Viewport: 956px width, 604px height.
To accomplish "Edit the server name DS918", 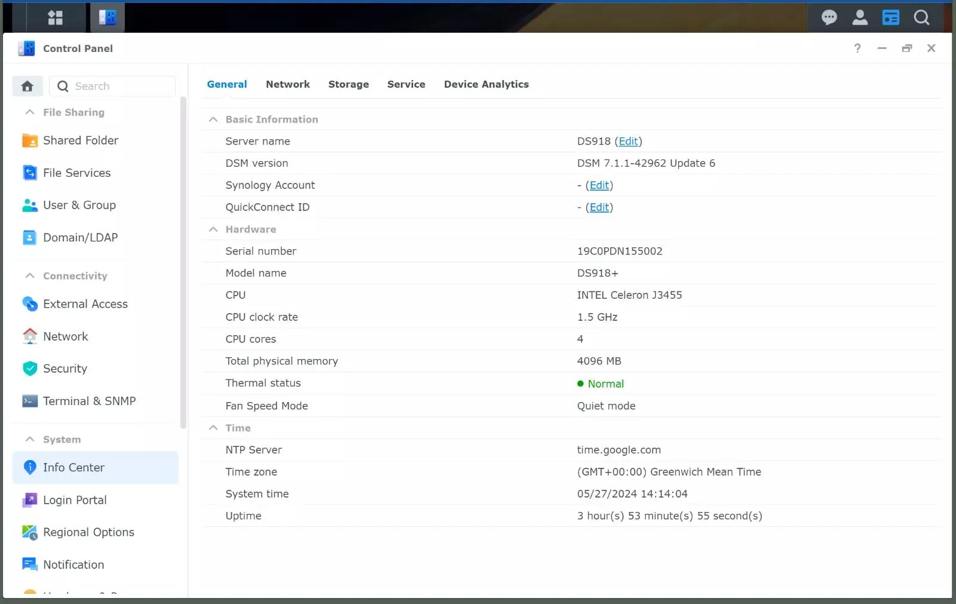I will coord(628,141).
